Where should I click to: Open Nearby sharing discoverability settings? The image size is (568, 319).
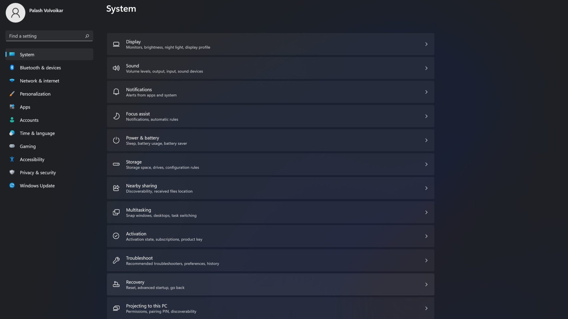click(271, 188)
